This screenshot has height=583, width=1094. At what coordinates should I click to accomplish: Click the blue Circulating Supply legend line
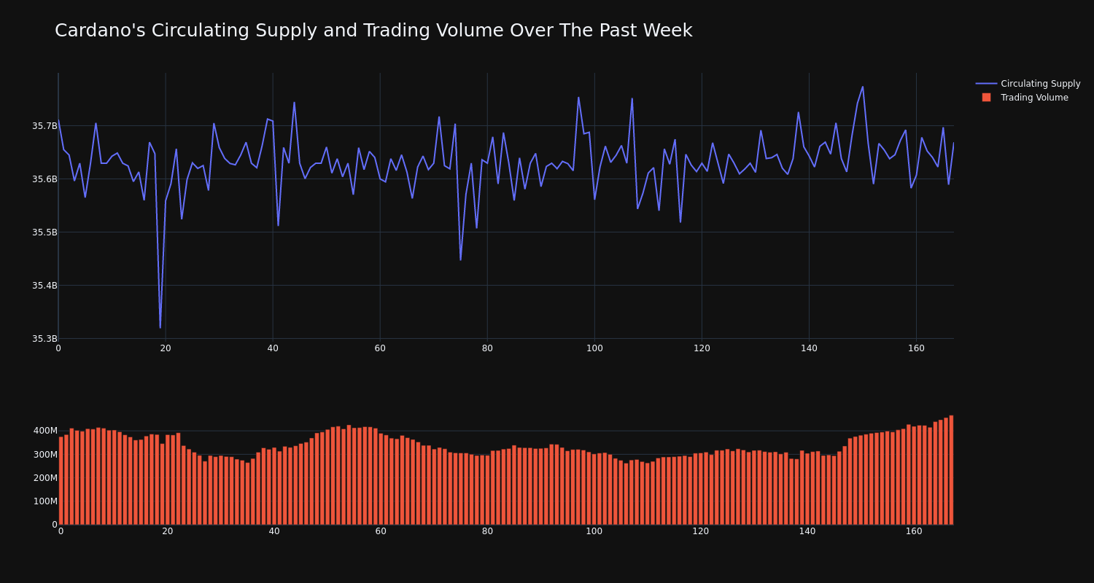click(x=986, y=84)
